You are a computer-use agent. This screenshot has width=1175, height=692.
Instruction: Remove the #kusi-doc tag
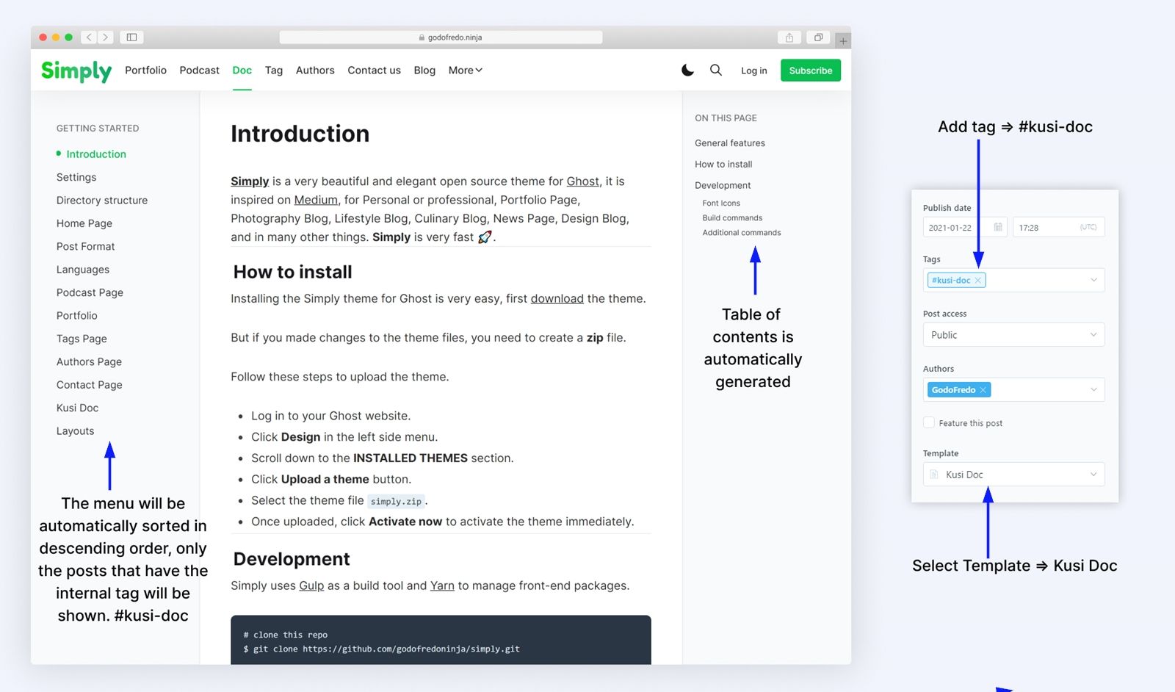[977, 281]
